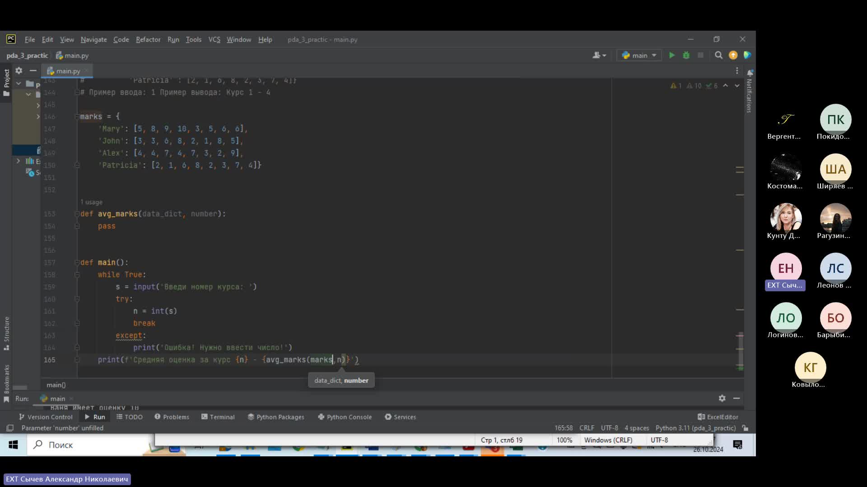The height and width of the screenshot is (487, 867).
Task: Open the Terminal tool window
Action: tap(218, 417)
